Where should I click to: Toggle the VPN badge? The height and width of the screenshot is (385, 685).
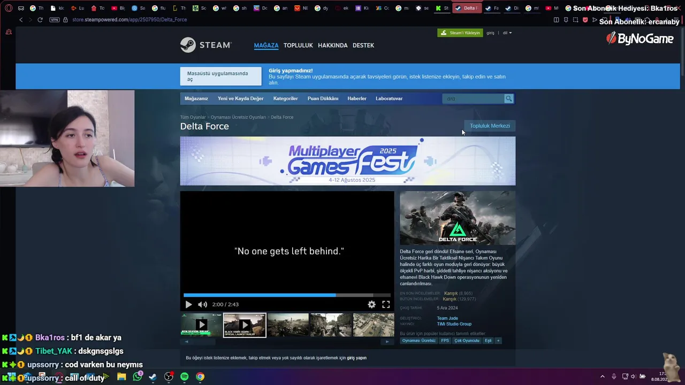[x=54, y=20]
